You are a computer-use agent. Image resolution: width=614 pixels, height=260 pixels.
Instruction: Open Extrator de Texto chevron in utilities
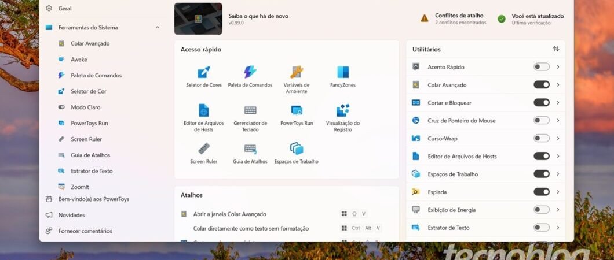558,228
